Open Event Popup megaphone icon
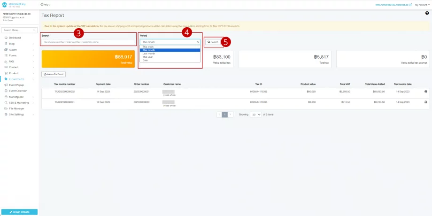Screen dimensions: 432x216 [6, 85]
